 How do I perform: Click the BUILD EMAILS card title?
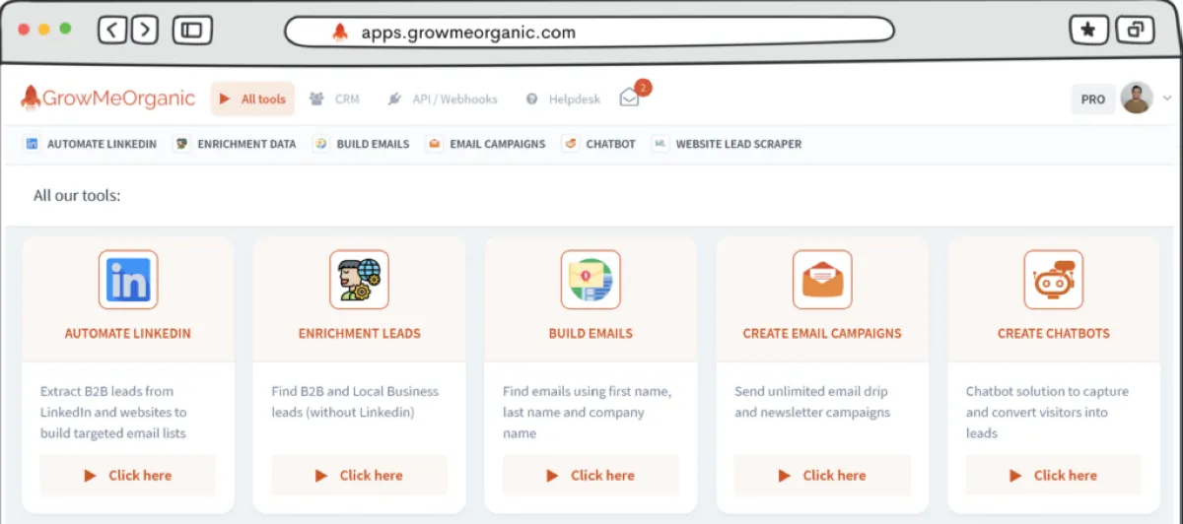click(591, 334)
